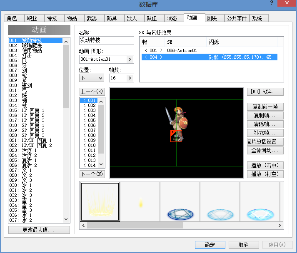Go to the 武器 tab
The image size is (297, 253).
[x=95, y=18]
